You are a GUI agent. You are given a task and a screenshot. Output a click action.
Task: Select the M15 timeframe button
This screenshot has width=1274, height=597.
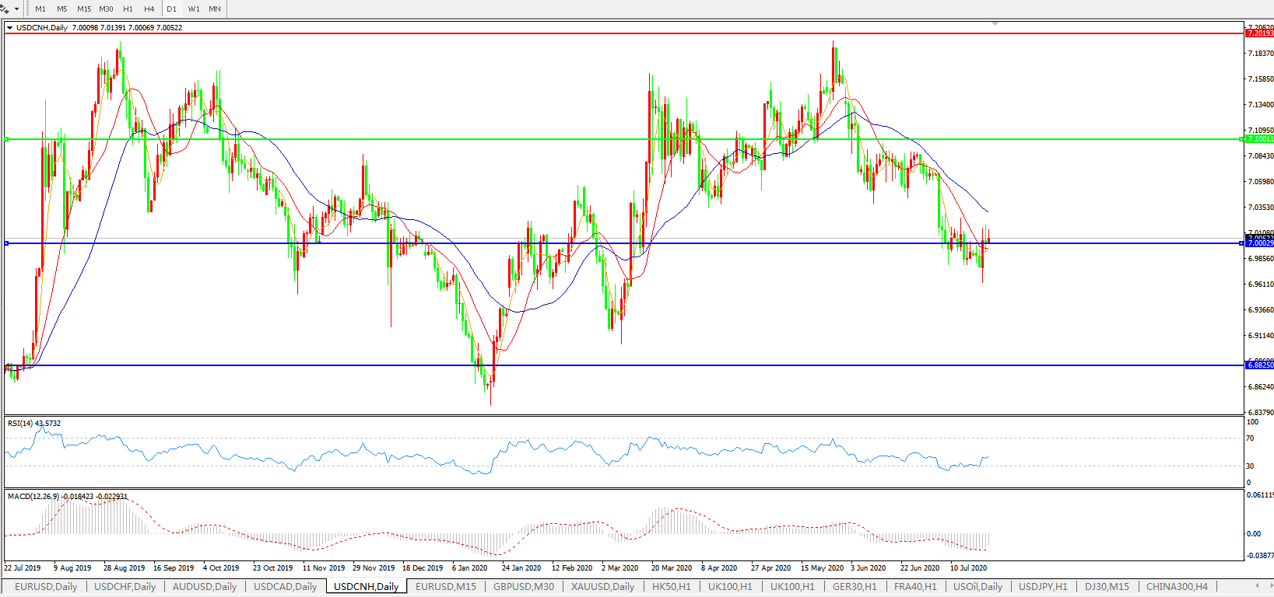[x=84, y=9]
